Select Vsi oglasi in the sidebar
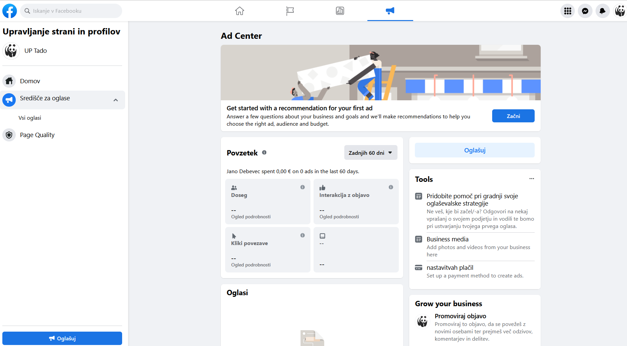The height and width of the screenshot is (346, 627). pyautogui.click(x=30, y=118)
